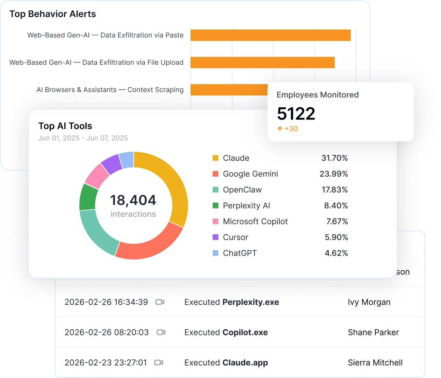Viewport: 441px width, 378px height.
Task: Click the 'ChatGPT' legend label
Action: point(240,253)
